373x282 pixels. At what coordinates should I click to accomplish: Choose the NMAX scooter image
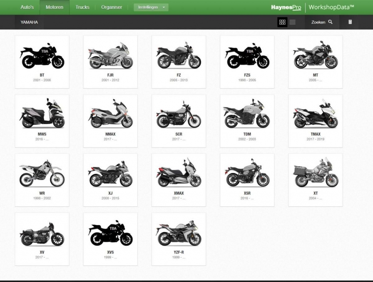pos(110,113)
